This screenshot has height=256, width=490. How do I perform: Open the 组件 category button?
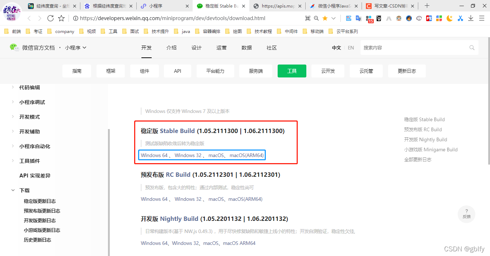tap(145, 71)
